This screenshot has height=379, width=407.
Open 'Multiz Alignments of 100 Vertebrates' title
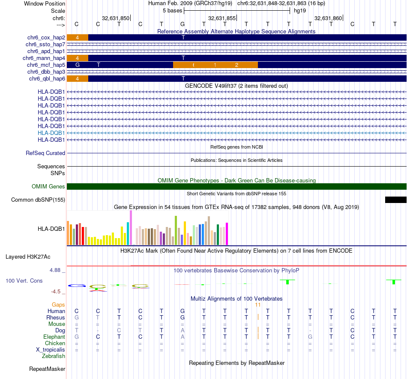pyautogui.click(x=236, y=298)
